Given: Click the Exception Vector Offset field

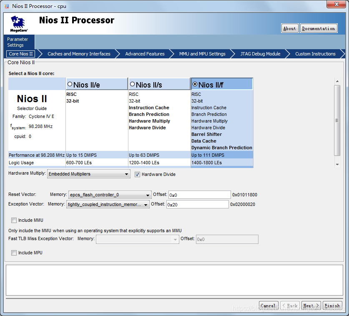Looking at the screenshot, I should [197, 205].
